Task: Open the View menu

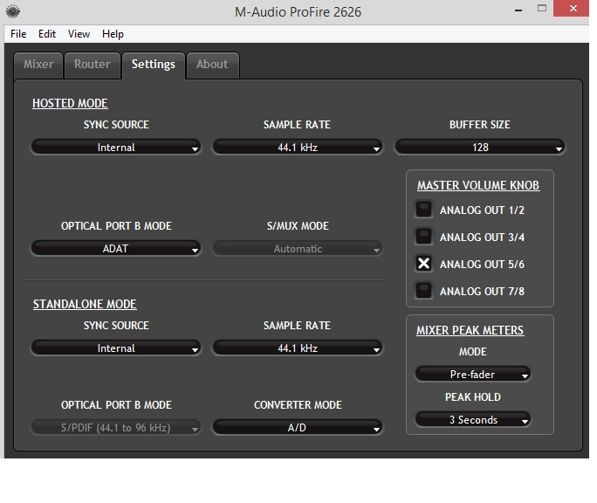Action: coord(79,34)
